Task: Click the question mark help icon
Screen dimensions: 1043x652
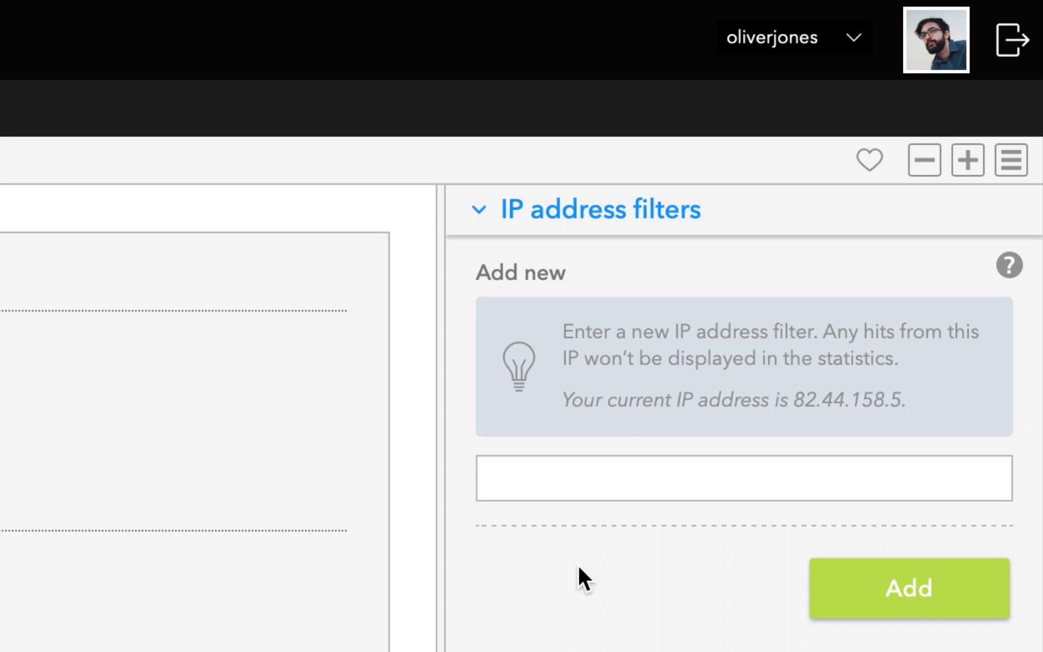Action: point(1009,265)
